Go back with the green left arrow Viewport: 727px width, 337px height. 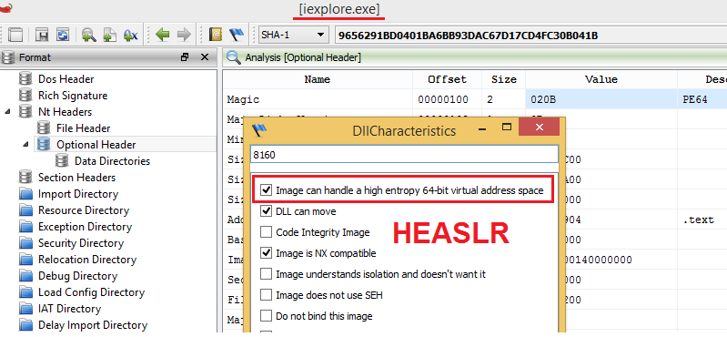162,35
